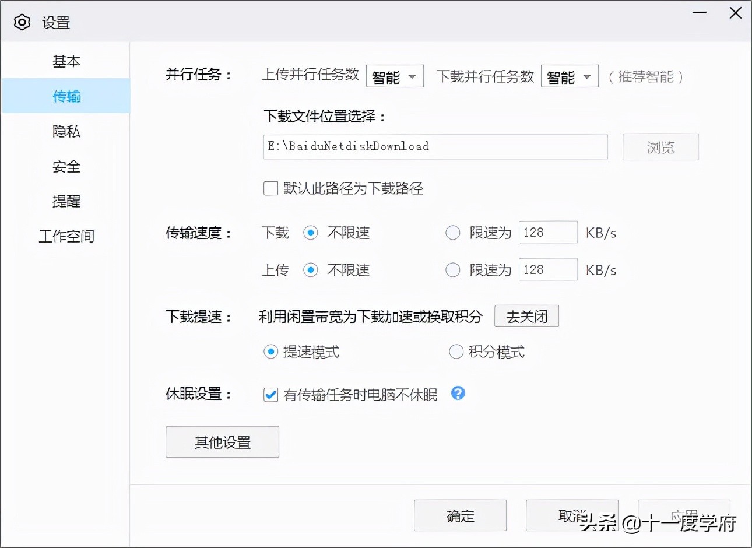Viewport: 752px width, 548px height.
Task: Select the 提醒 notifications tab
Action: point(66,201)
